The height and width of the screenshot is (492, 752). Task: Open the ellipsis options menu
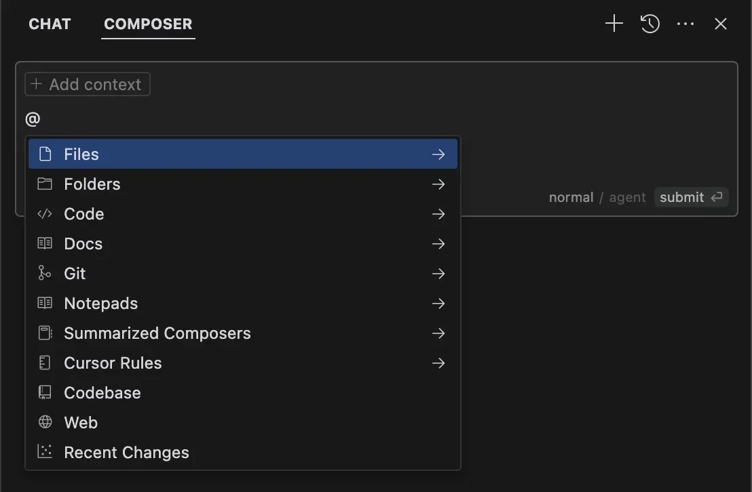(x=685, y=23)
